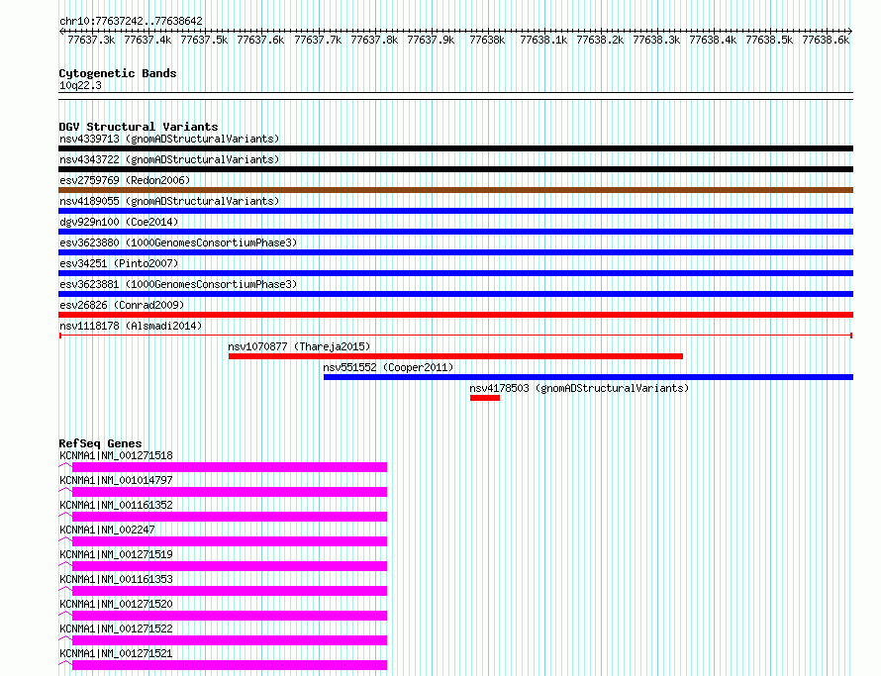Click the short red nsv4178503 bar
The image size is (881, 676).
point(485,398)
